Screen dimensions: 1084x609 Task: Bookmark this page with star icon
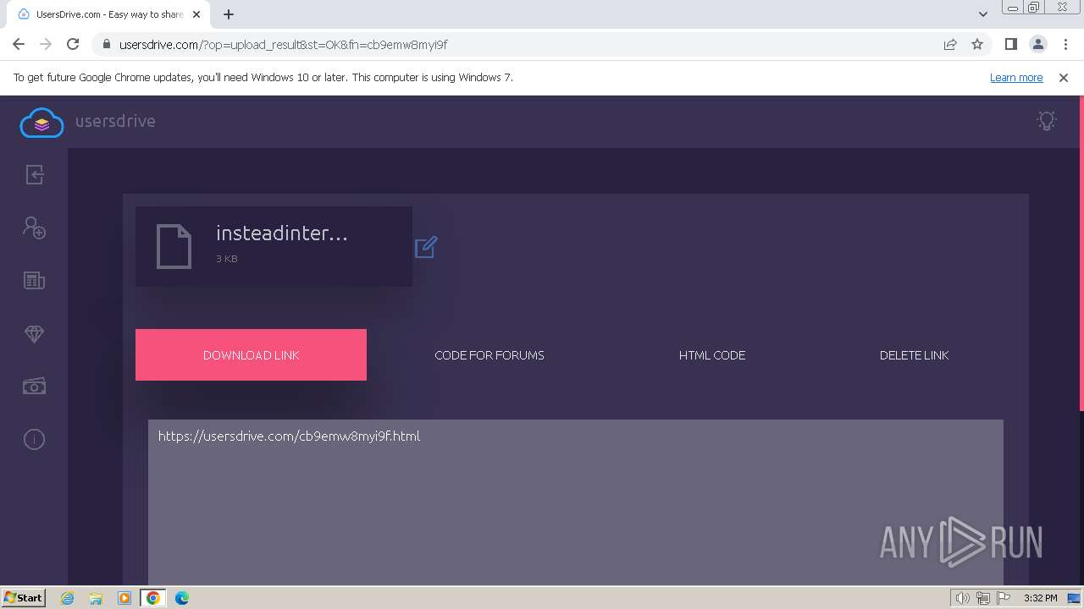(977, 45)
